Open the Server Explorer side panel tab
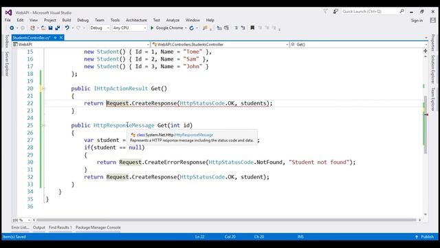 [x=7, y=64]
